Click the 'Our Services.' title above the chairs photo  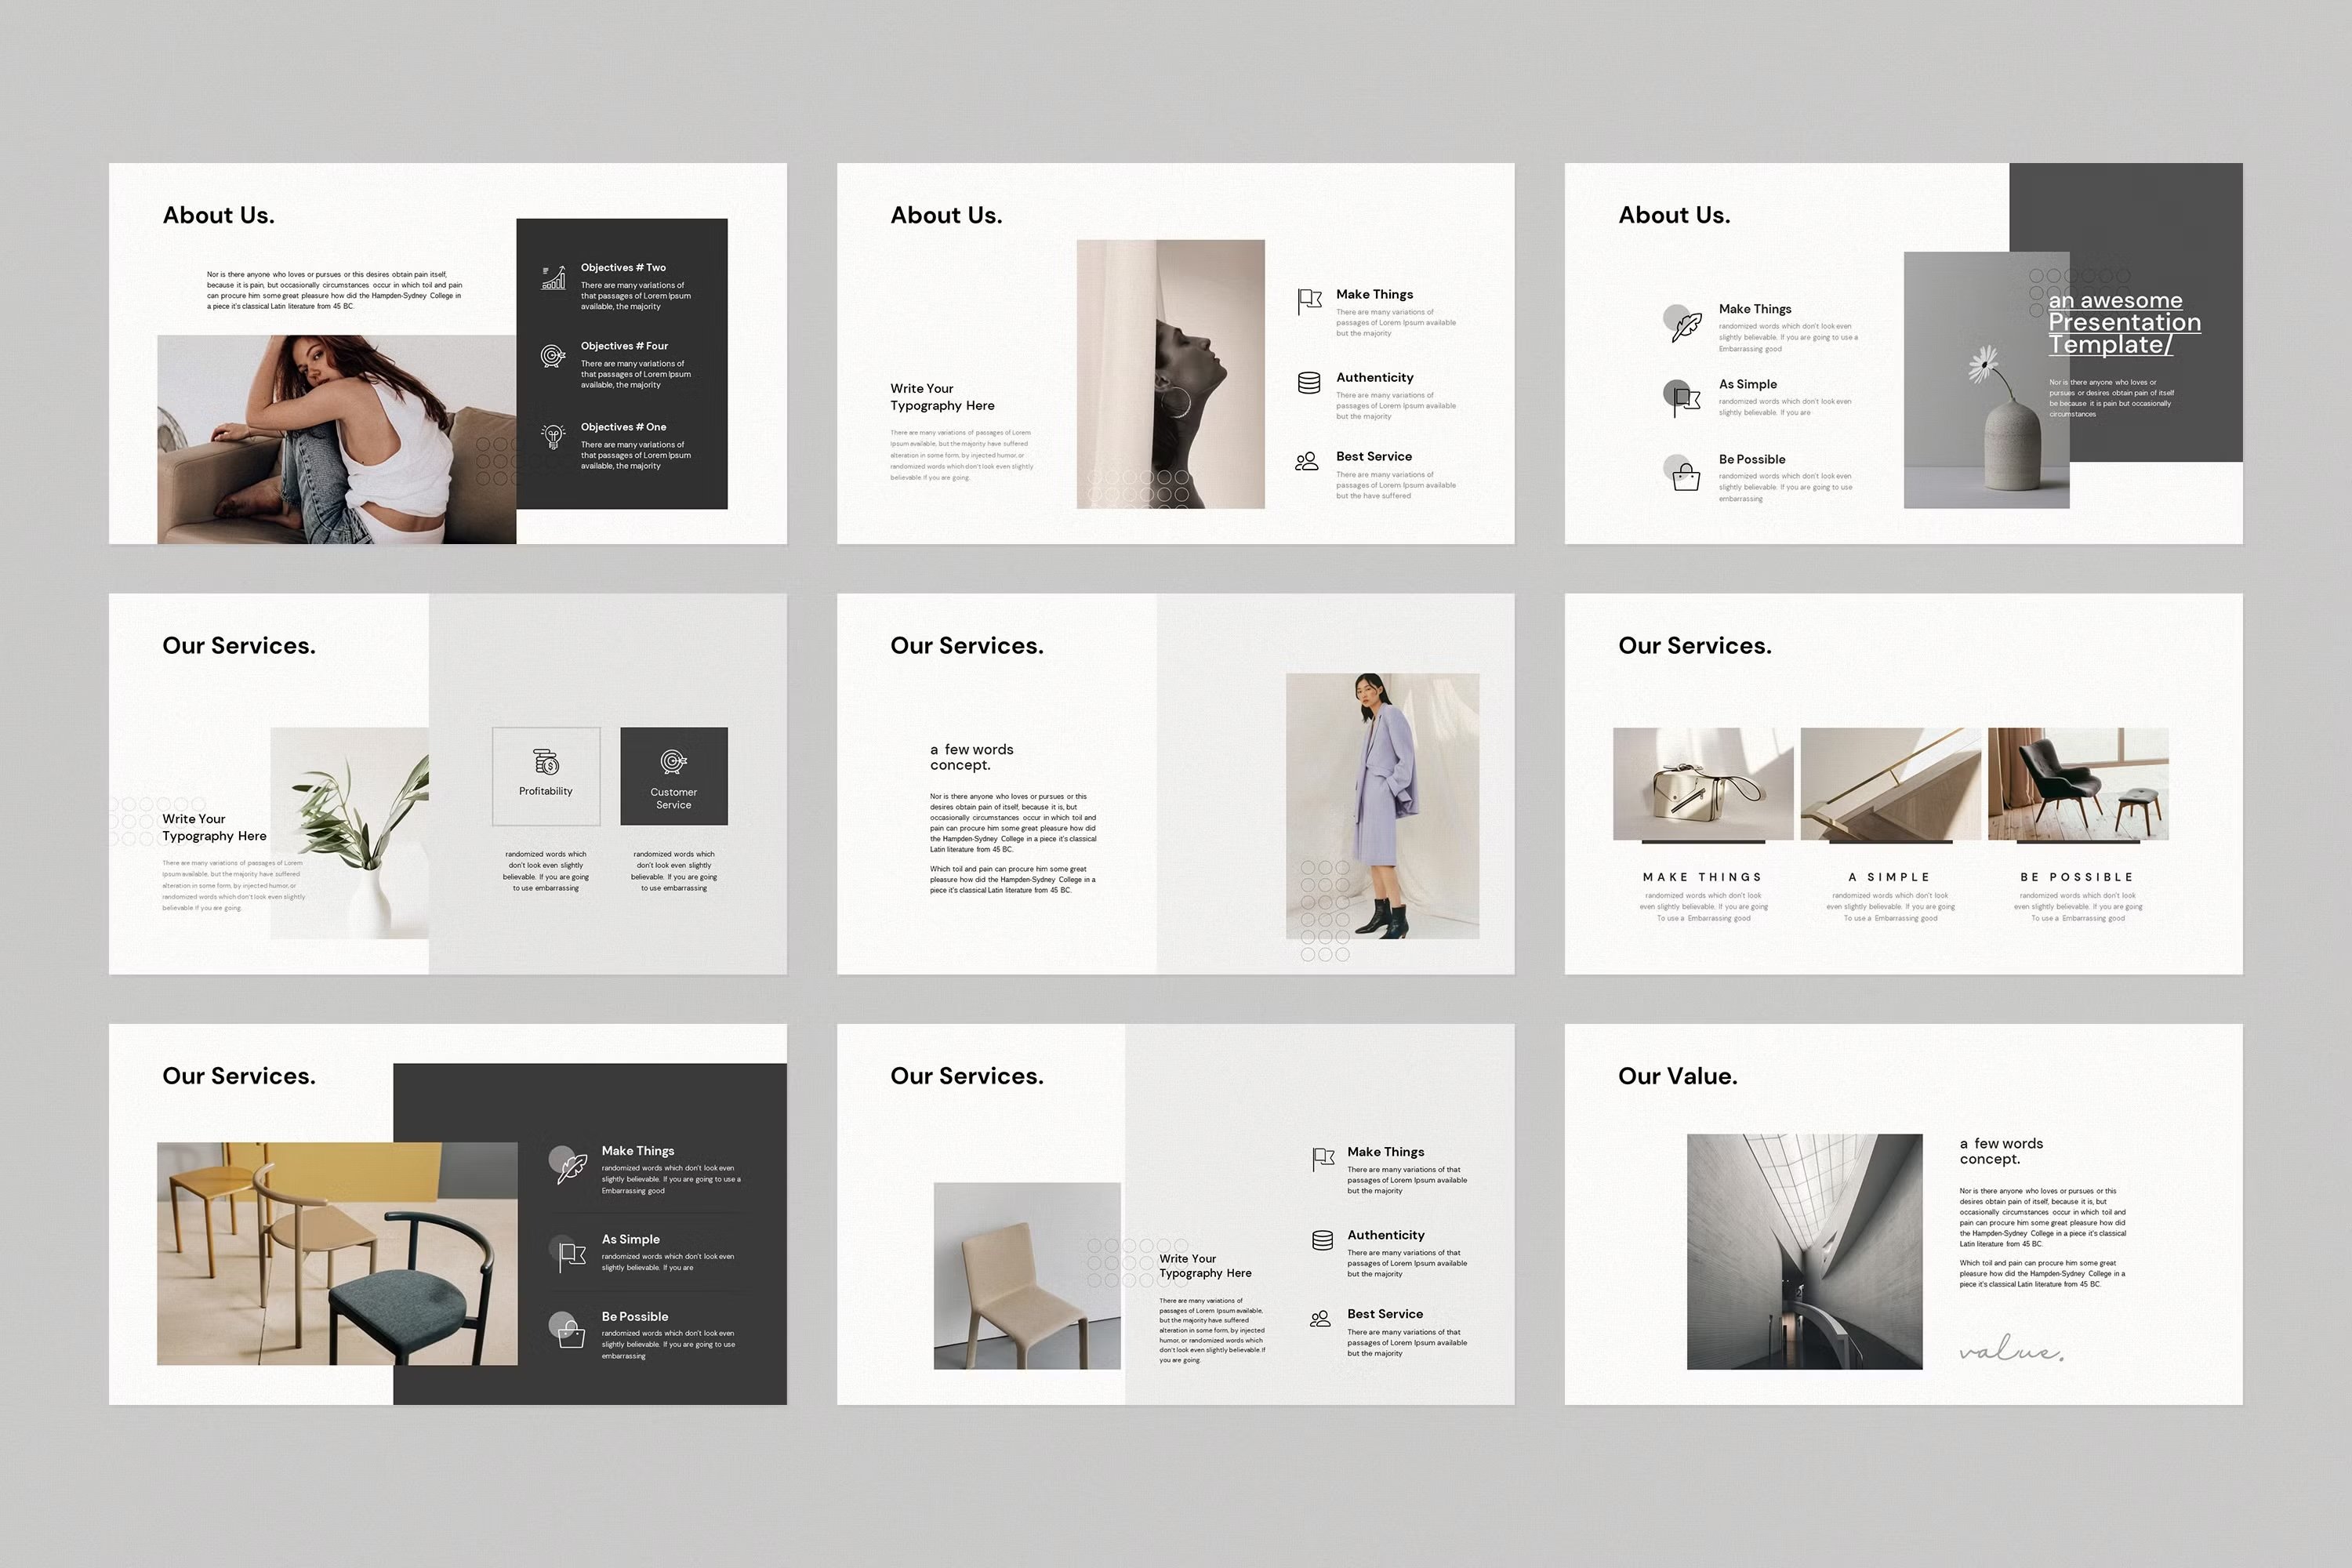coord(239,1076)
